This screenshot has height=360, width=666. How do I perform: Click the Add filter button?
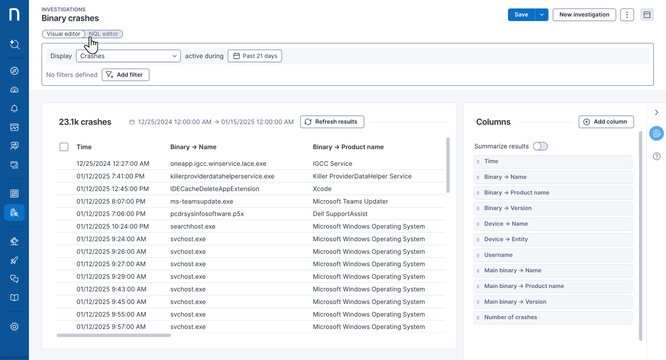pyautogui.click(x=125, y=75)
